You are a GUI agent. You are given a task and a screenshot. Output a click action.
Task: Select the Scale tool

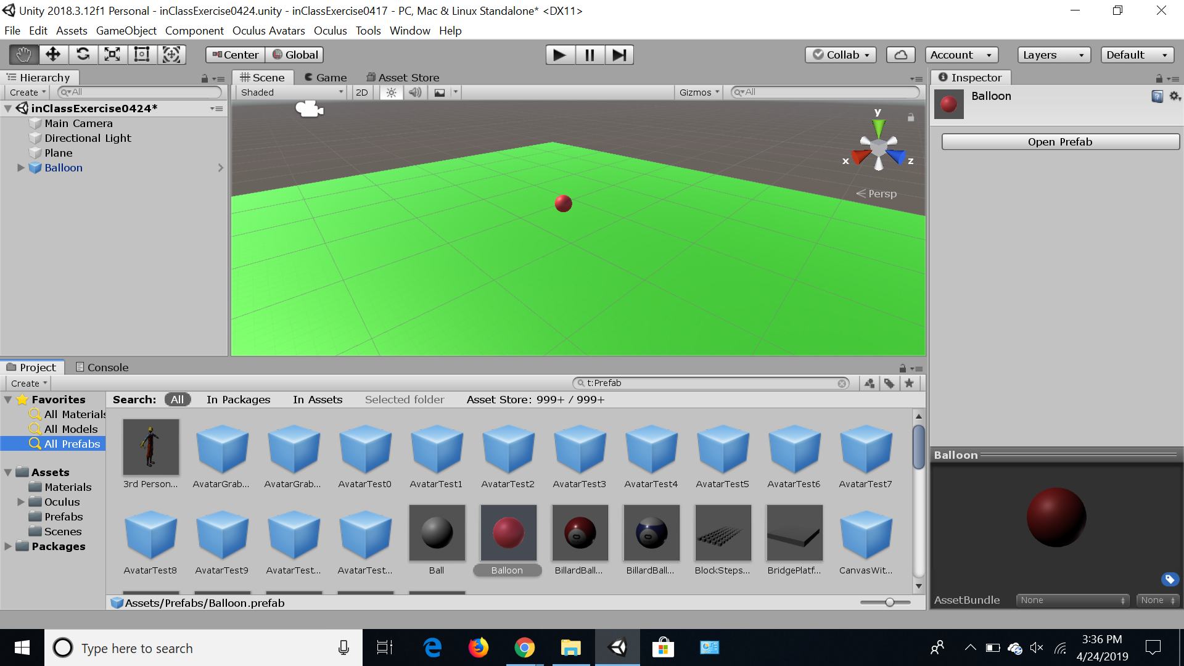point(112,55)
